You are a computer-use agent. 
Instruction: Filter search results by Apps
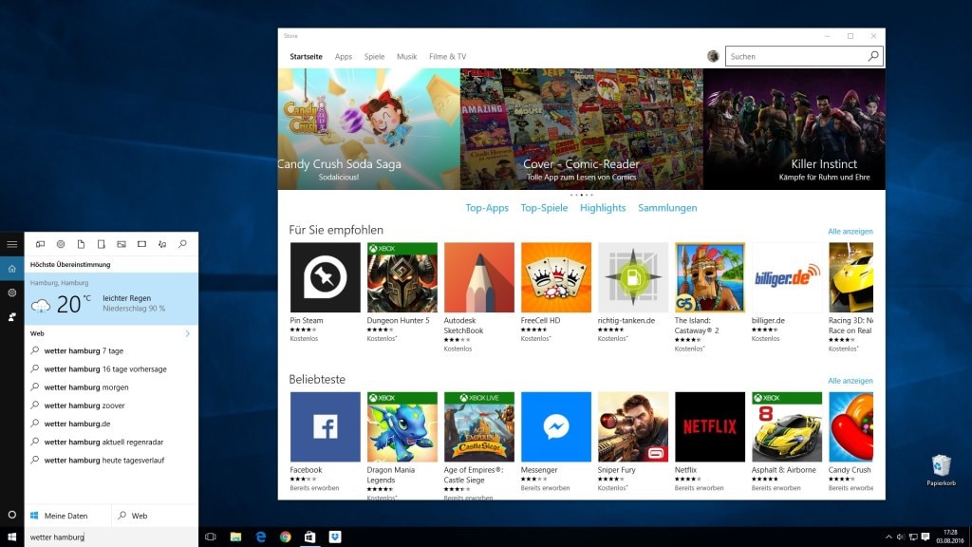[x=40, y=244]
